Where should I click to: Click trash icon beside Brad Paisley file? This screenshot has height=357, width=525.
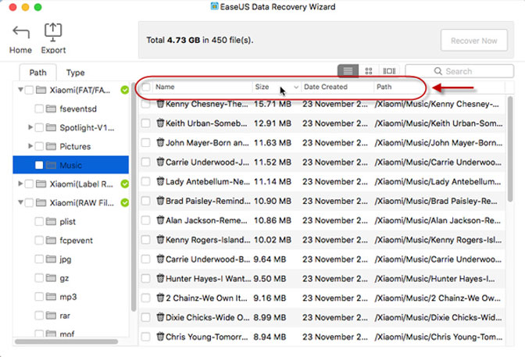pos(160,201)
